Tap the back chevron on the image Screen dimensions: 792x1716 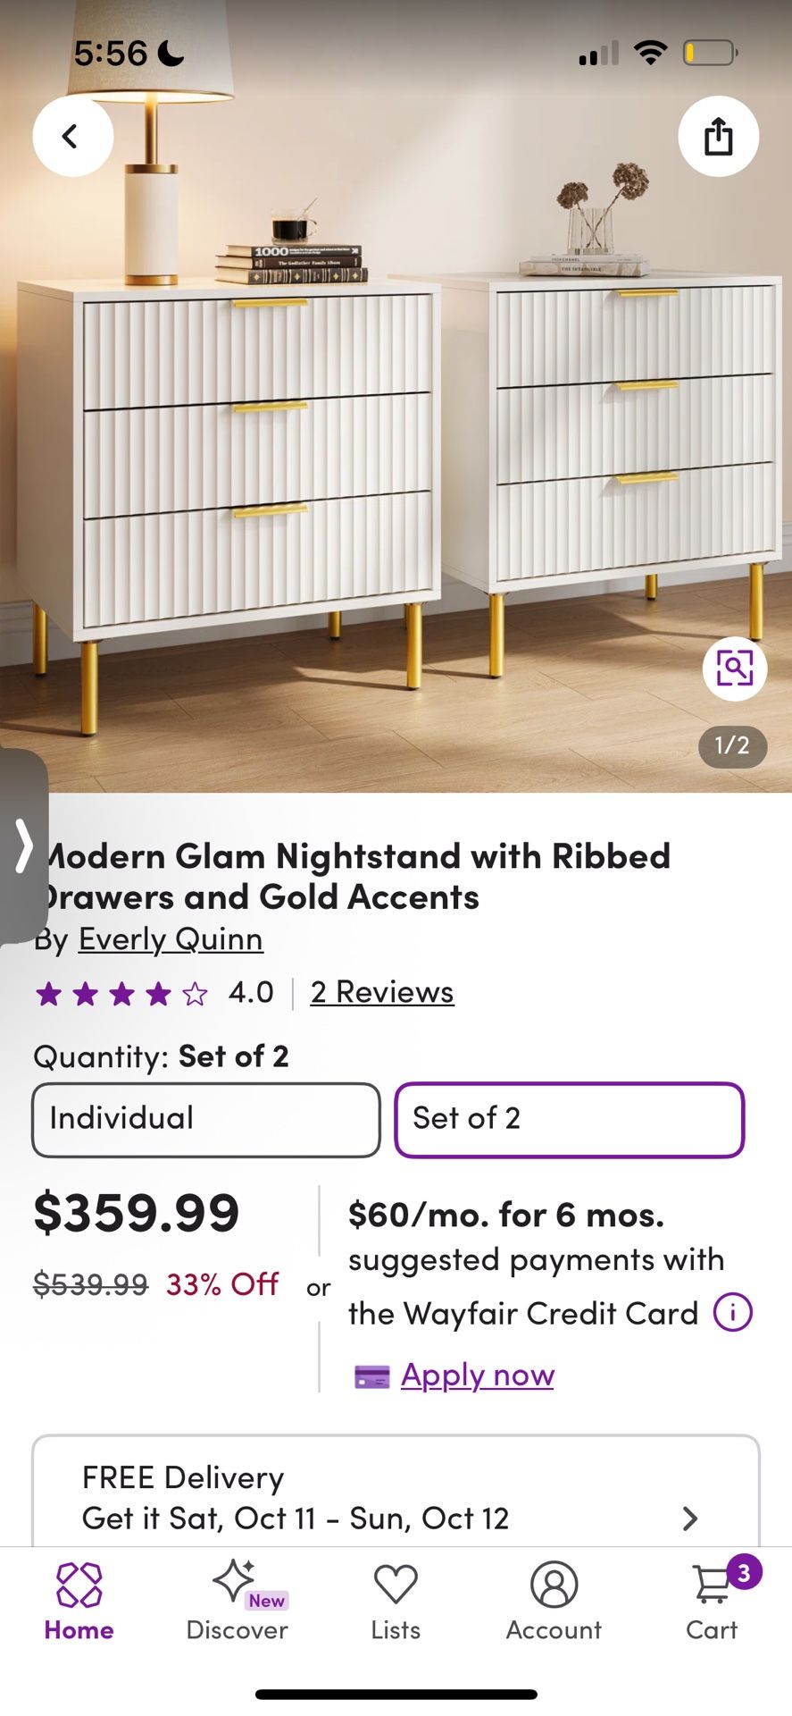tap(72, 136)
